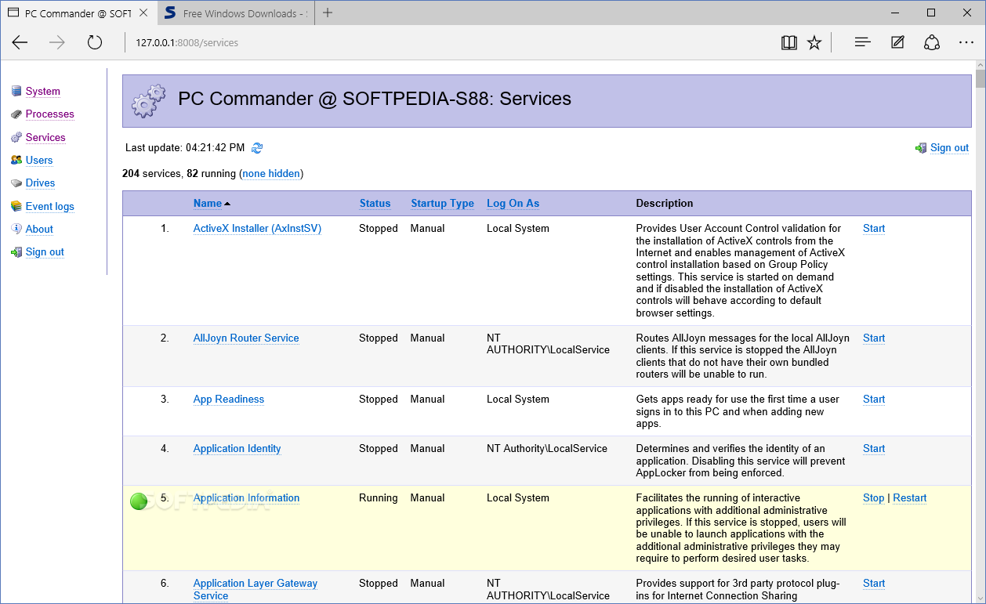Refresh services with the update icon
This screenshot has height=604, width=986.
click(257, 147)
